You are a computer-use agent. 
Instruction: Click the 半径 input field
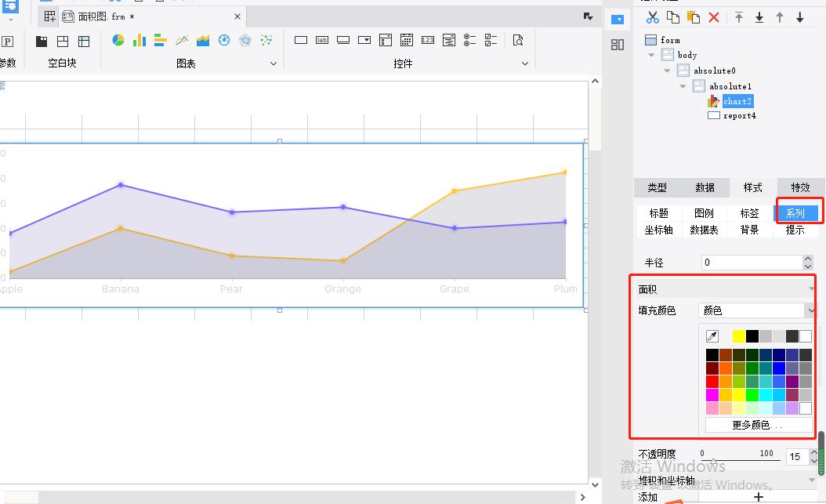tap(752, 263)
